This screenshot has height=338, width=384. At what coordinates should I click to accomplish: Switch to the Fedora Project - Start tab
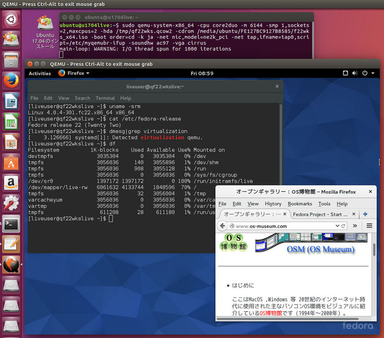pyautogui.click(x=320, y=214)
